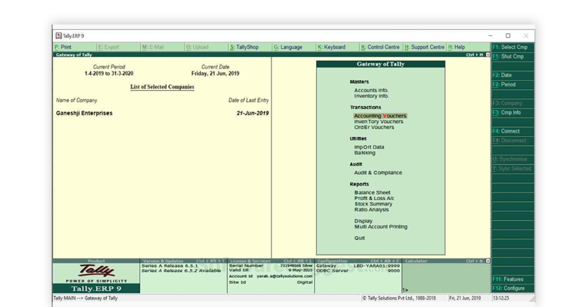Click F1: Shut Cmp button
This screenshot has height=307, width=587.
[512, 57]
